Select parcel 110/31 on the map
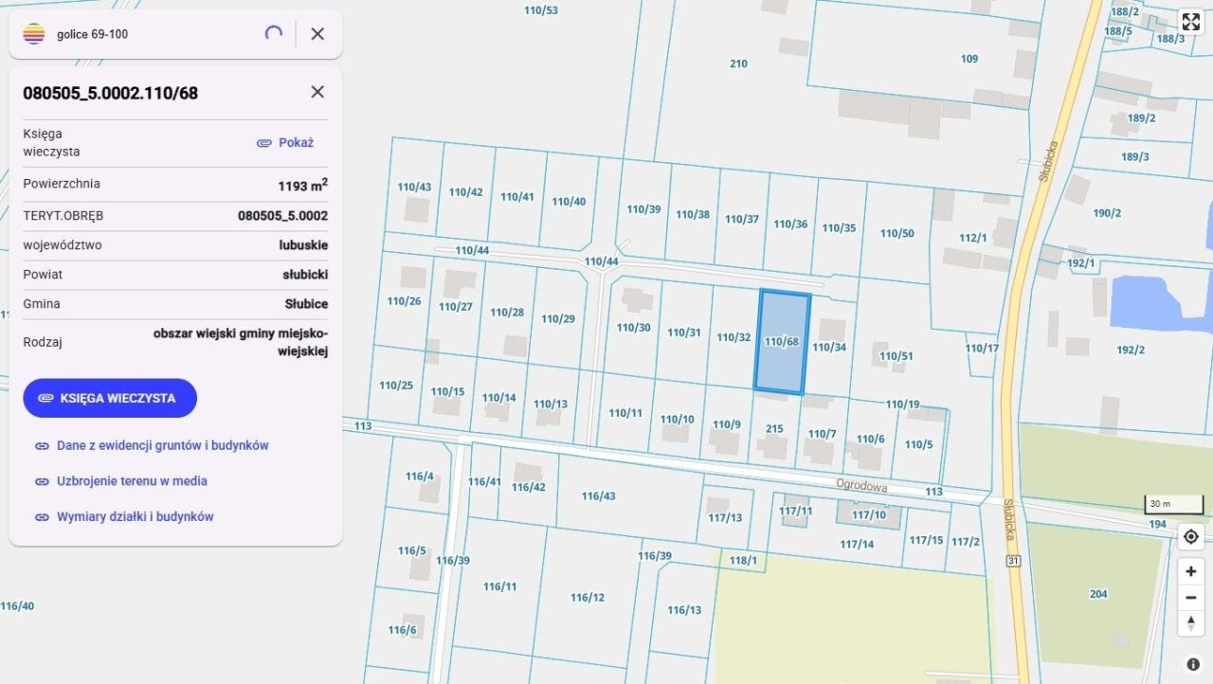Screen dimensions: 1213x684 (683, 333)
